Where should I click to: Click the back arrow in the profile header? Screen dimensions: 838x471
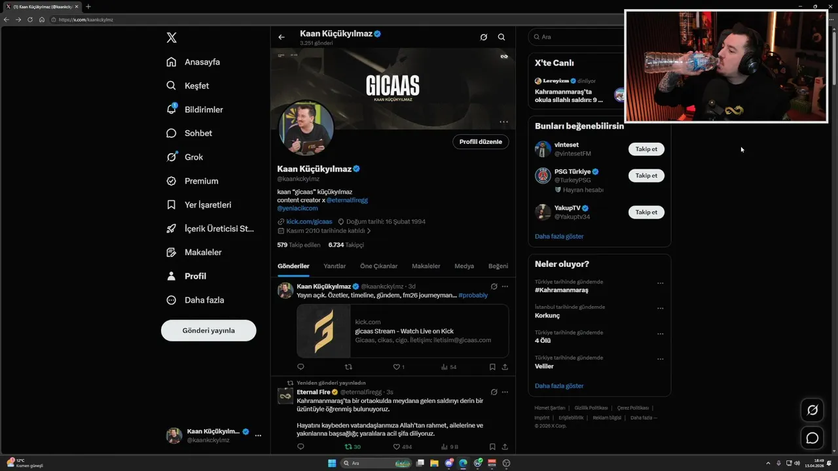click(282, 37)
